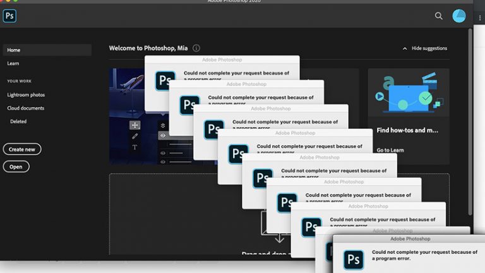
Task: Click the YOUR WORK section label
Action: pyautogui.click(x=19, y=81)
